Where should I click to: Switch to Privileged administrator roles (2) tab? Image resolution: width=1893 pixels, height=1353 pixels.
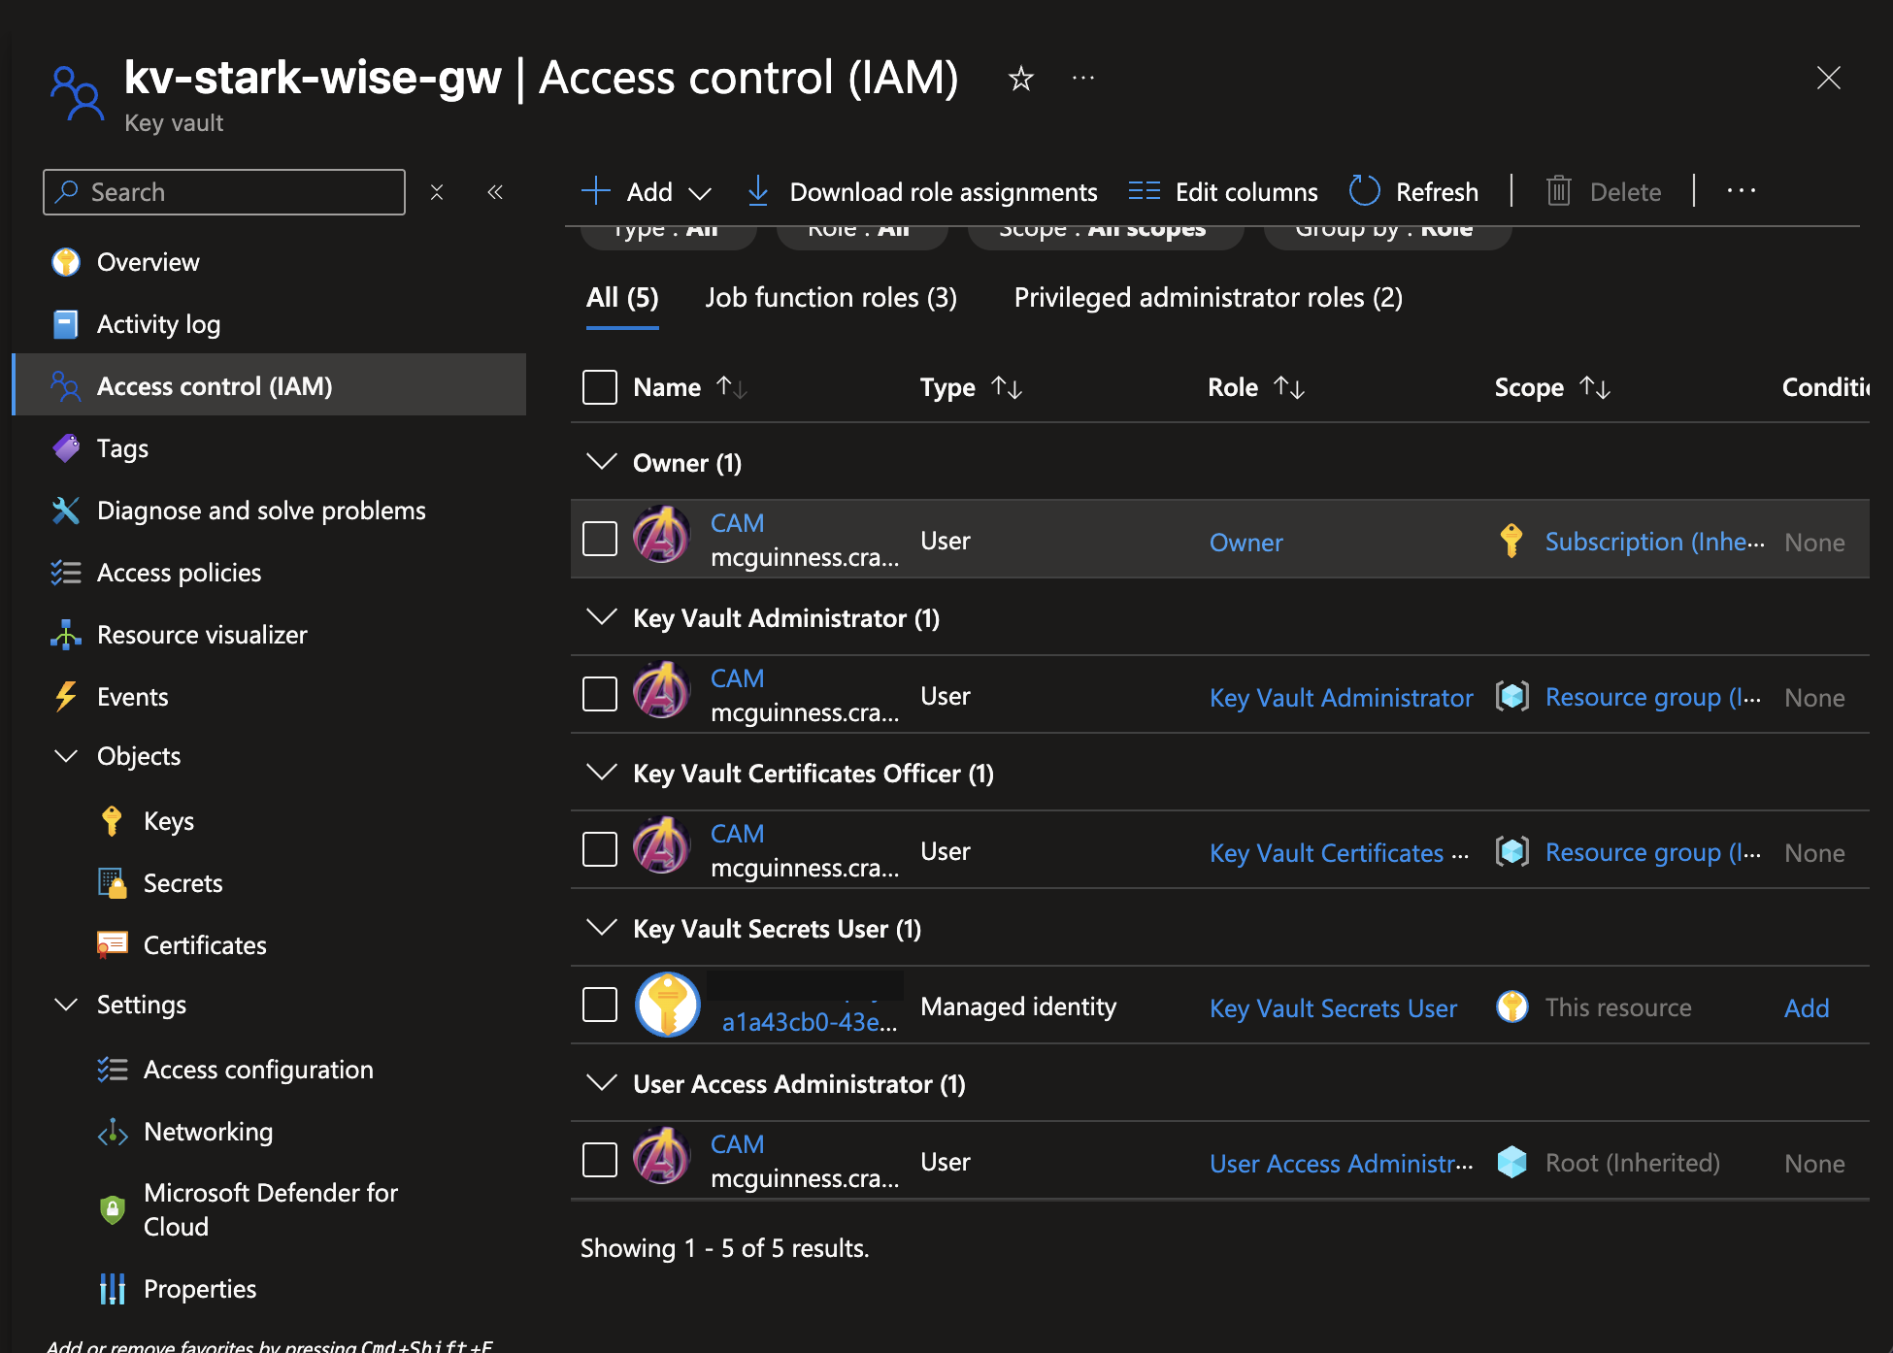1209,298
